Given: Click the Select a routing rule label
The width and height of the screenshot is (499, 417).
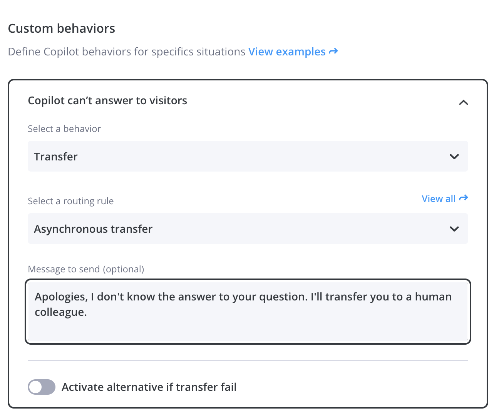Looking at the screenshot, I should pos(71,201).
